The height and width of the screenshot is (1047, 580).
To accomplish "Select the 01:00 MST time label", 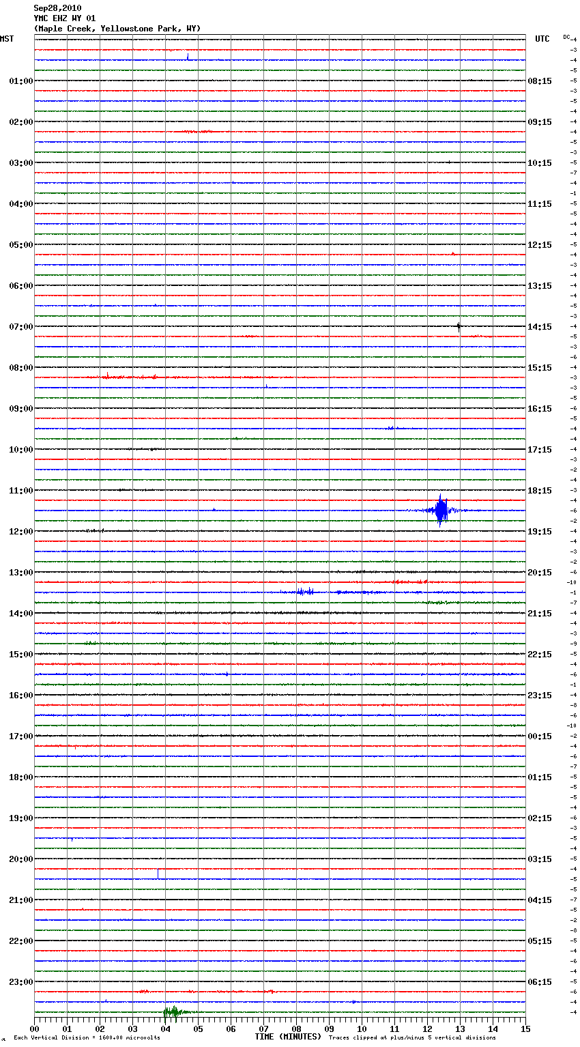I will click(x=20, y=81).
